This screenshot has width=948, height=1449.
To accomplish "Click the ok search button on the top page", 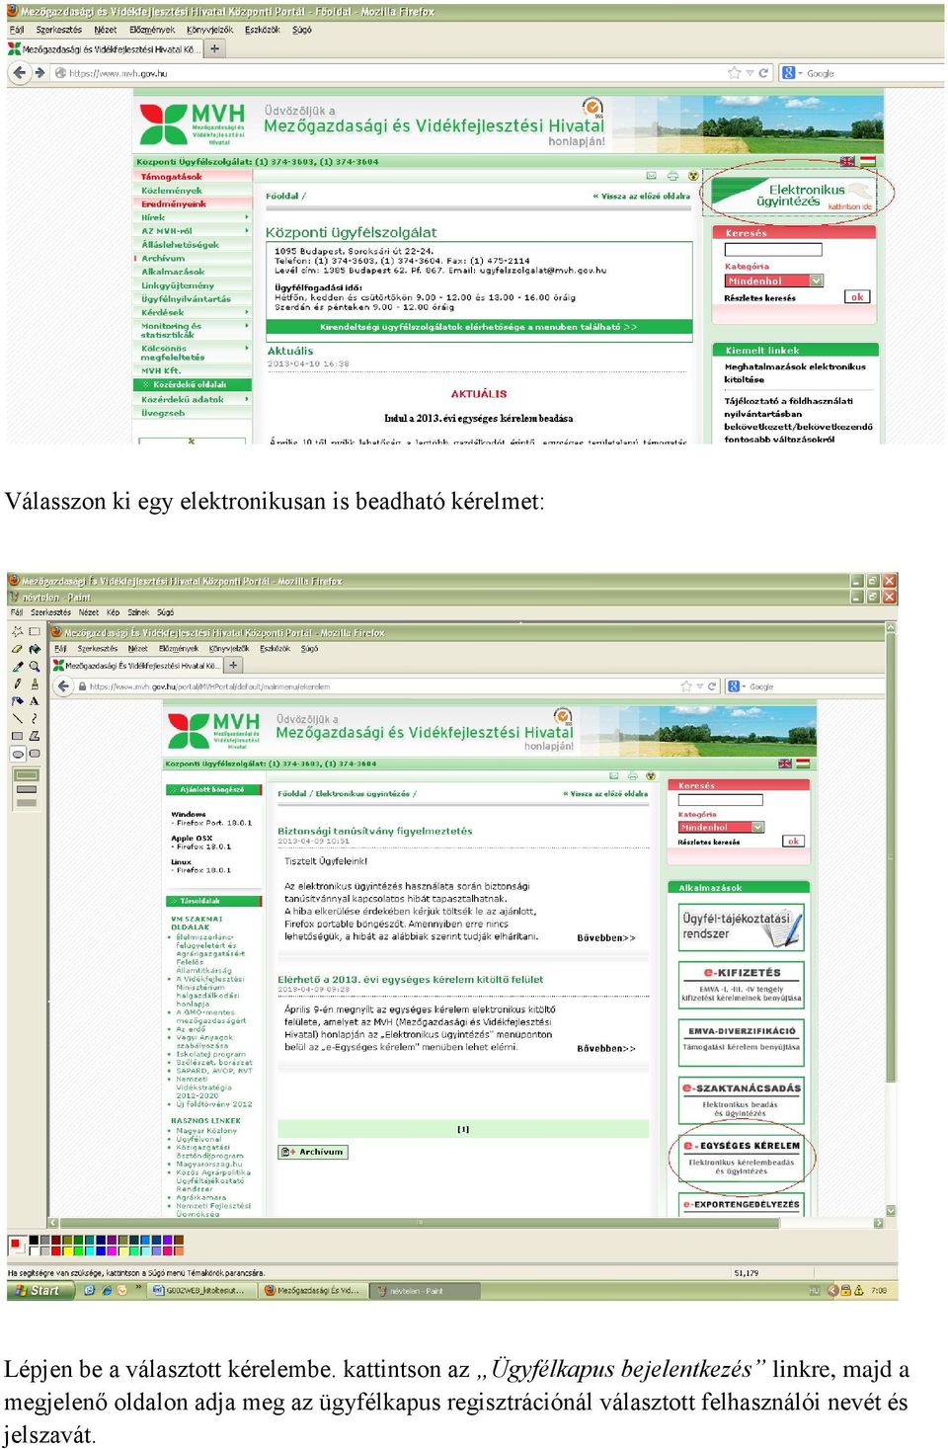I will (857, 297).
